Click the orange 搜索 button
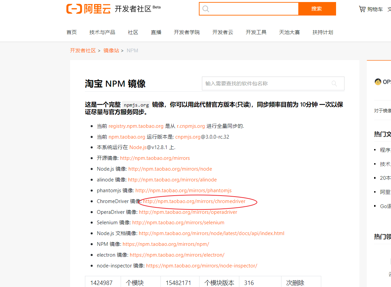391x287 pixels. (x=317, y=9)
